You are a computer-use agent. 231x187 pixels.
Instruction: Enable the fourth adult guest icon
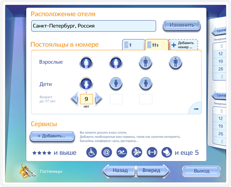click(x=175, y=63)
